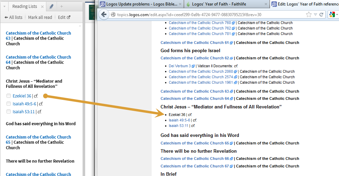The image size is (339, 176).
Task: Check the Isaiah 53:11 checkbox
Action: (x=9, y=112)
